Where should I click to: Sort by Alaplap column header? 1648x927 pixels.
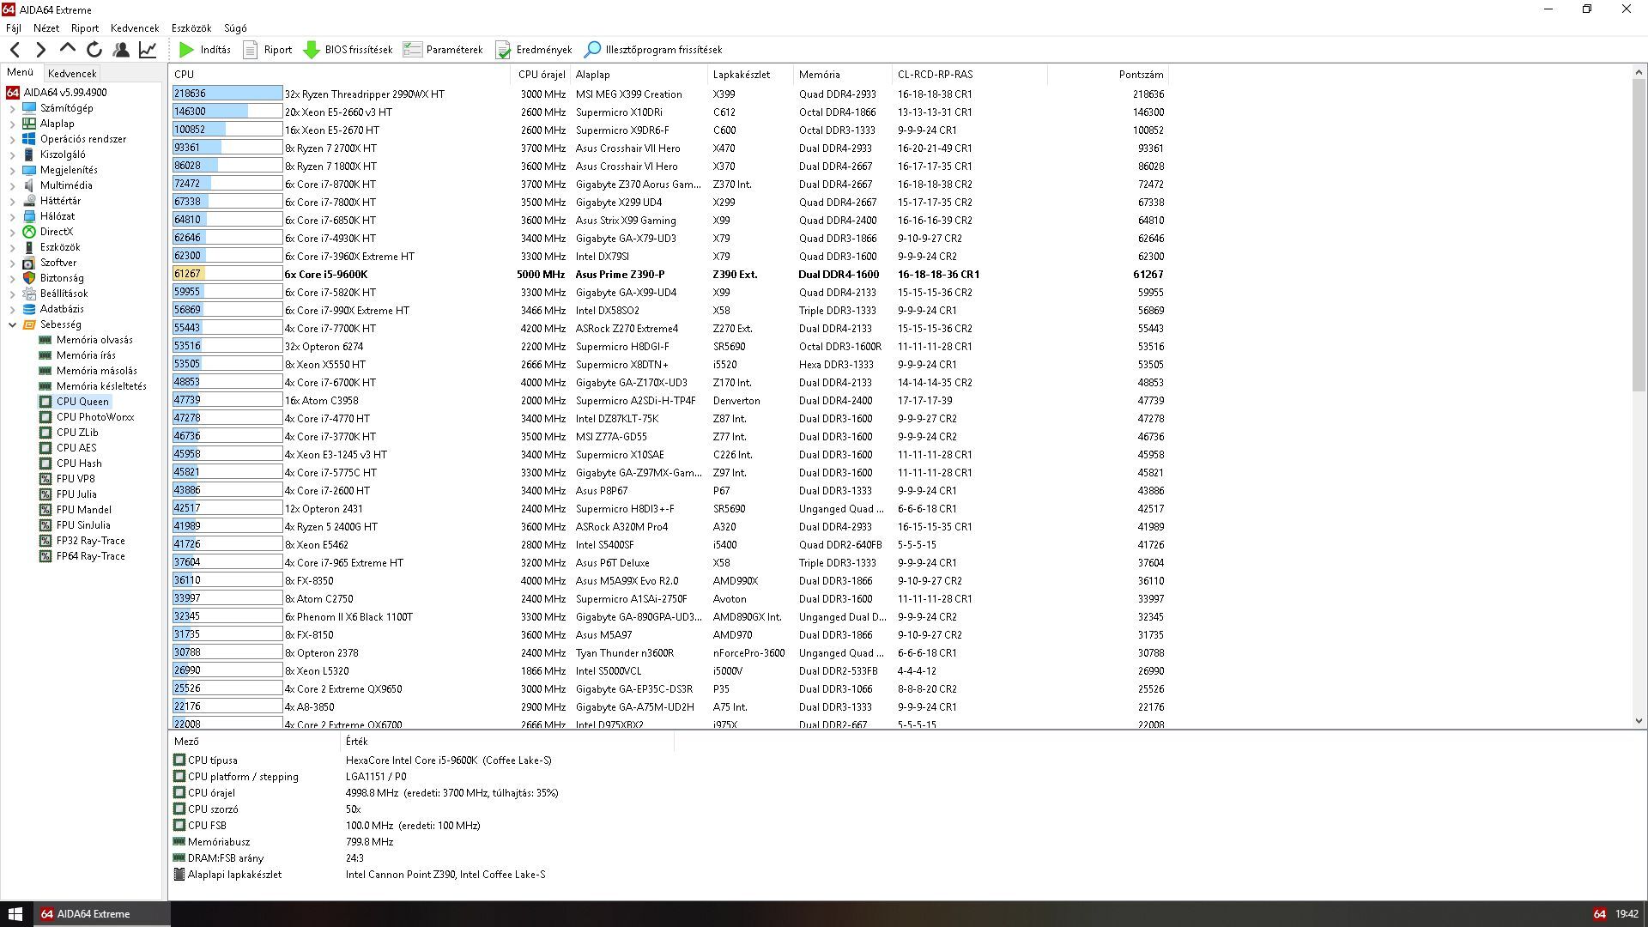pos(638,75)
